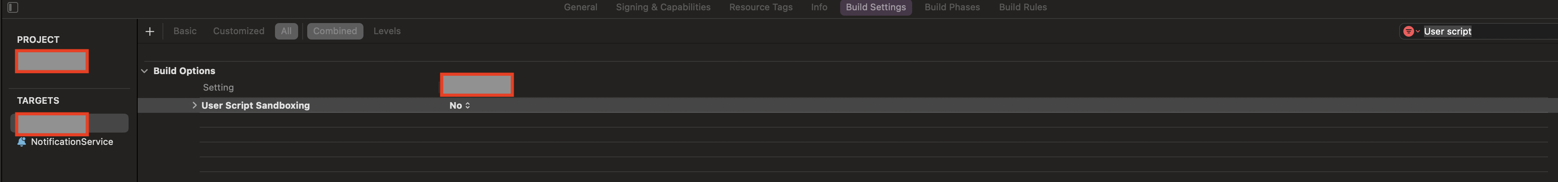
Task: Switch to Levels view
Action: (387, 31)
